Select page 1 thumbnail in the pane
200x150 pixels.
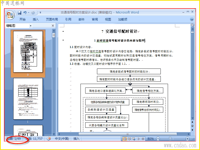point(28,99)
